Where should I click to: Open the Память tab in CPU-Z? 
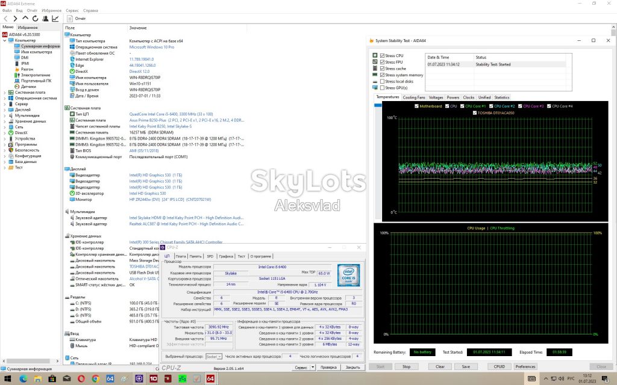click(x=196, y=256)
